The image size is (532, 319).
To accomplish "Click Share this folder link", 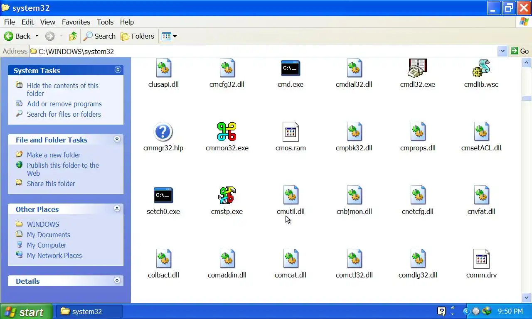I will point(51,184).
